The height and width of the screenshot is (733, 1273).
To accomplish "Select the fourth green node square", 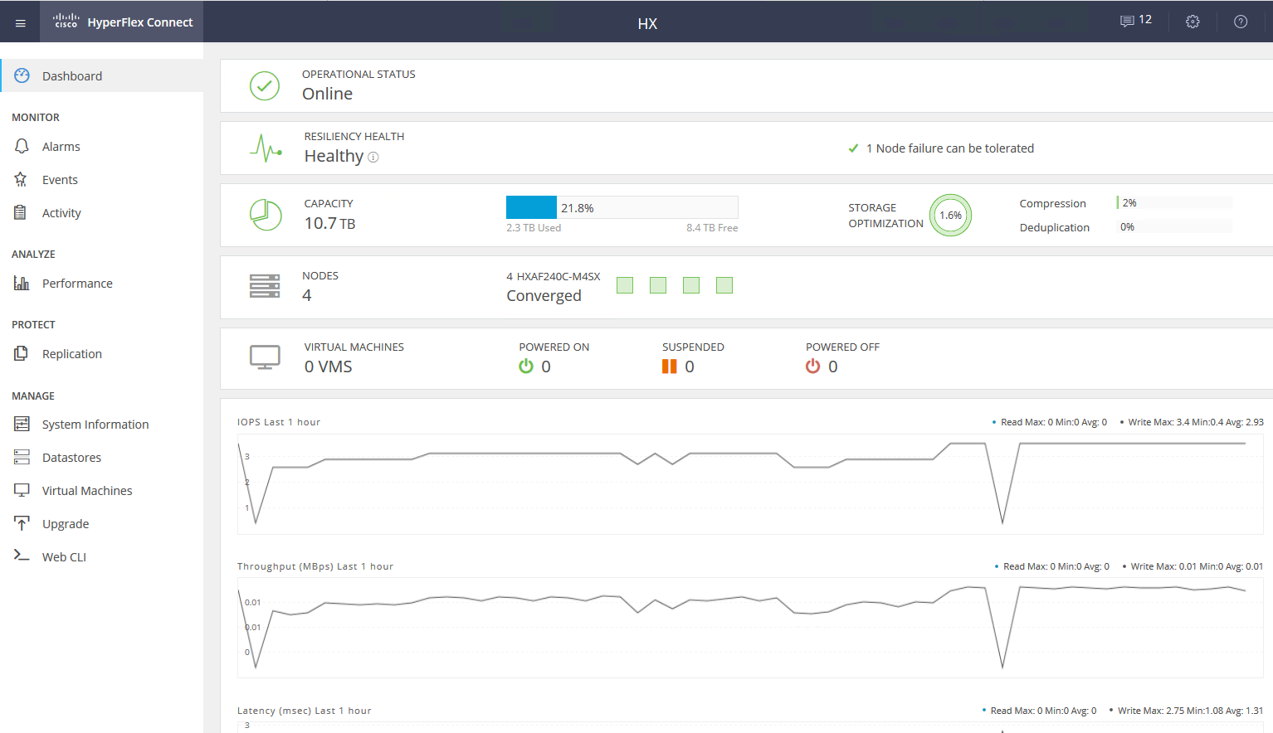I will pos(724,285).
